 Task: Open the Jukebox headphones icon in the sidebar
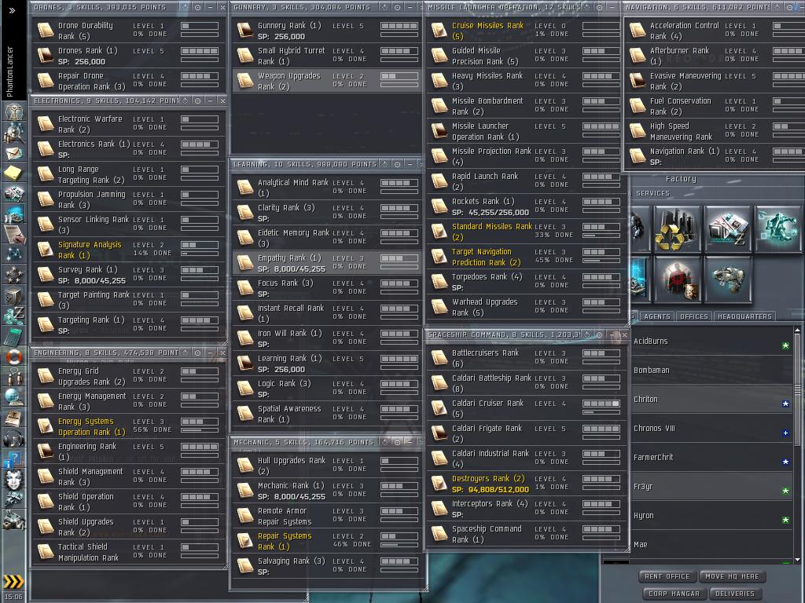coord(14,439)
